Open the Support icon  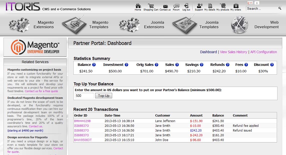pyautogui.click(x=199, y=6)
